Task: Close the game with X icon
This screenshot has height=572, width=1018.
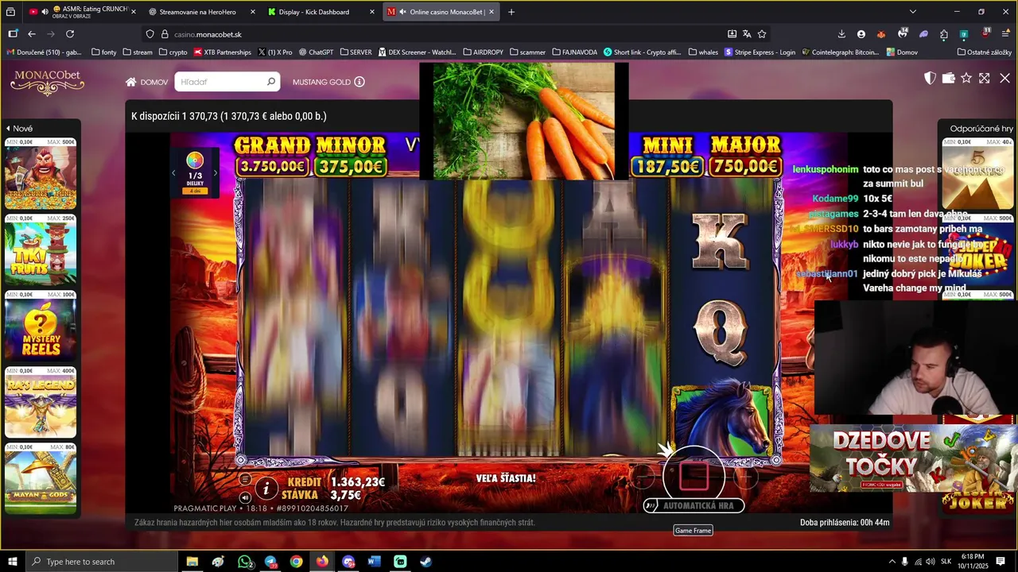Action: (1004, 78)
